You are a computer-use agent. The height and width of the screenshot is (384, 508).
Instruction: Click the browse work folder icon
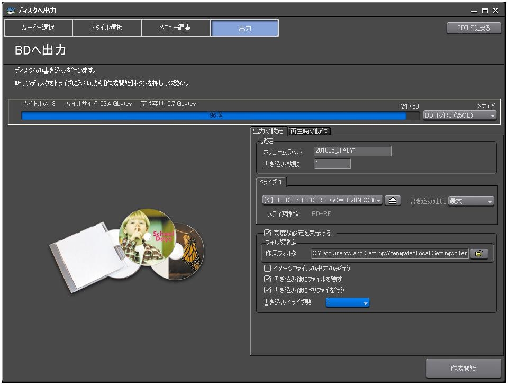[478, 253]
